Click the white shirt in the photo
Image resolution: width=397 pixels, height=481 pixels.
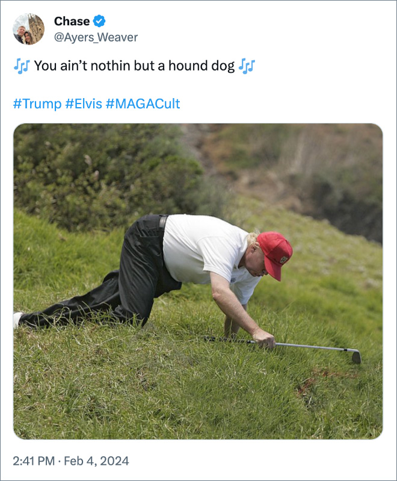coord(202,247)
